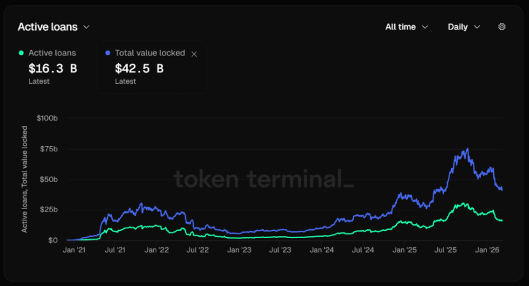
Task: Click the Jan '21 x-axis label
Action: coord(75,250)
